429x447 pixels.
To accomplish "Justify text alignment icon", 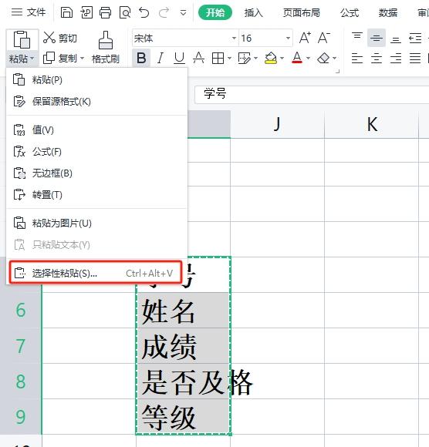I will tap(415, 58).
